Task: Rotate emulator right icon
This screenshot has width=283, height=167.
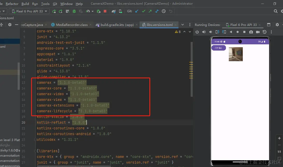Action: [x=224, y=32]
